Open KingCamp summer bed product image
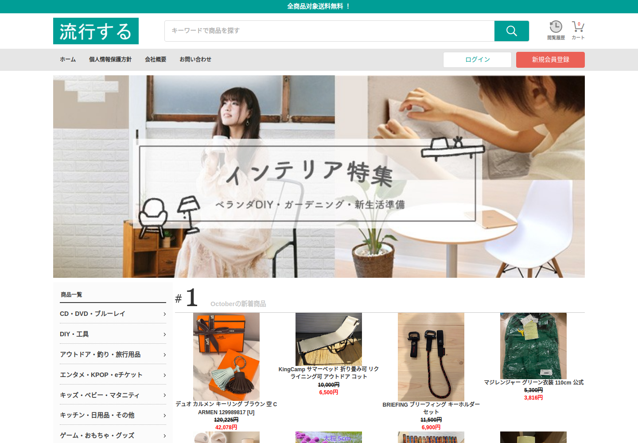 tap(329, 339)
